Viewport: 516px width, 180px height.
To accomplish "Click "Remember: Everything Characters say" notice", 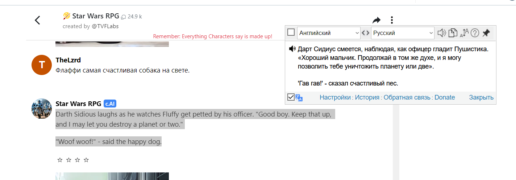I will pyautogui.click(x=213, y=36).
